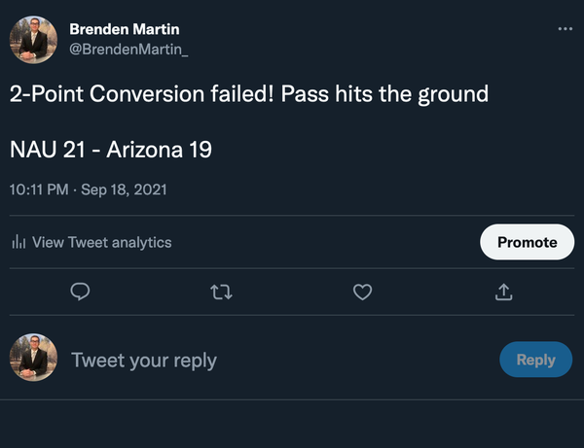This screenshot has height=448, width=584.
Task: Click the analytics bar chart icon
Action: [x=18, y=242]
